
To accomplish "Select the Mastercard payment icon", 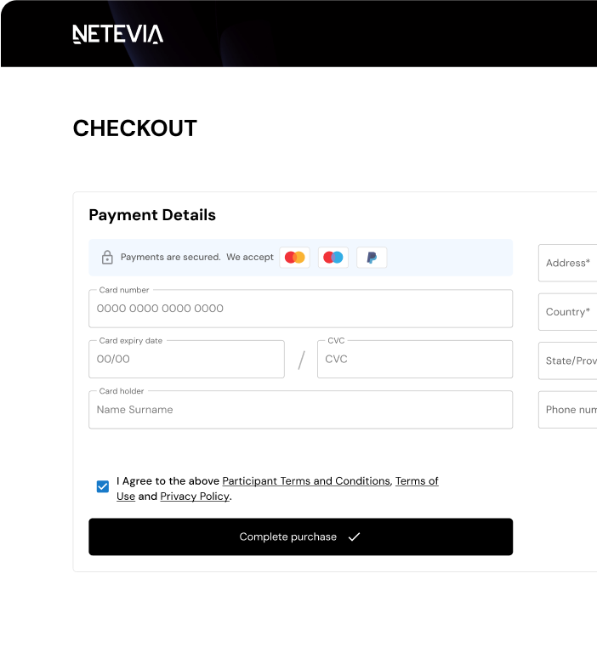I will 295,257.
